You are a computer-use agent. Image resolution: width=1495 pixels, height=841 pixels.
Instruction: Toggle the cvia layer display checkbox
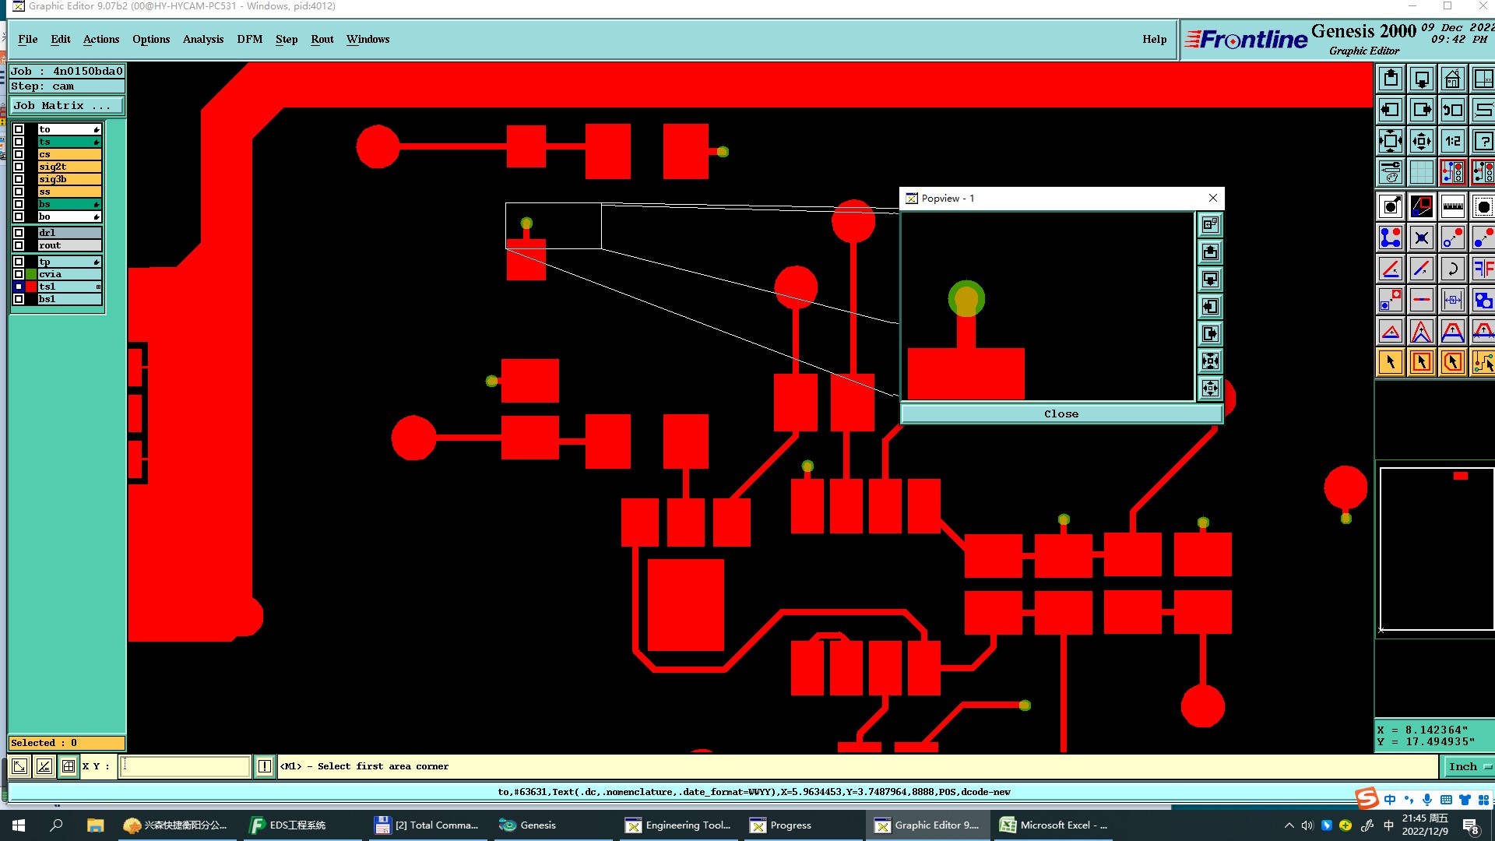coord(19,274)
